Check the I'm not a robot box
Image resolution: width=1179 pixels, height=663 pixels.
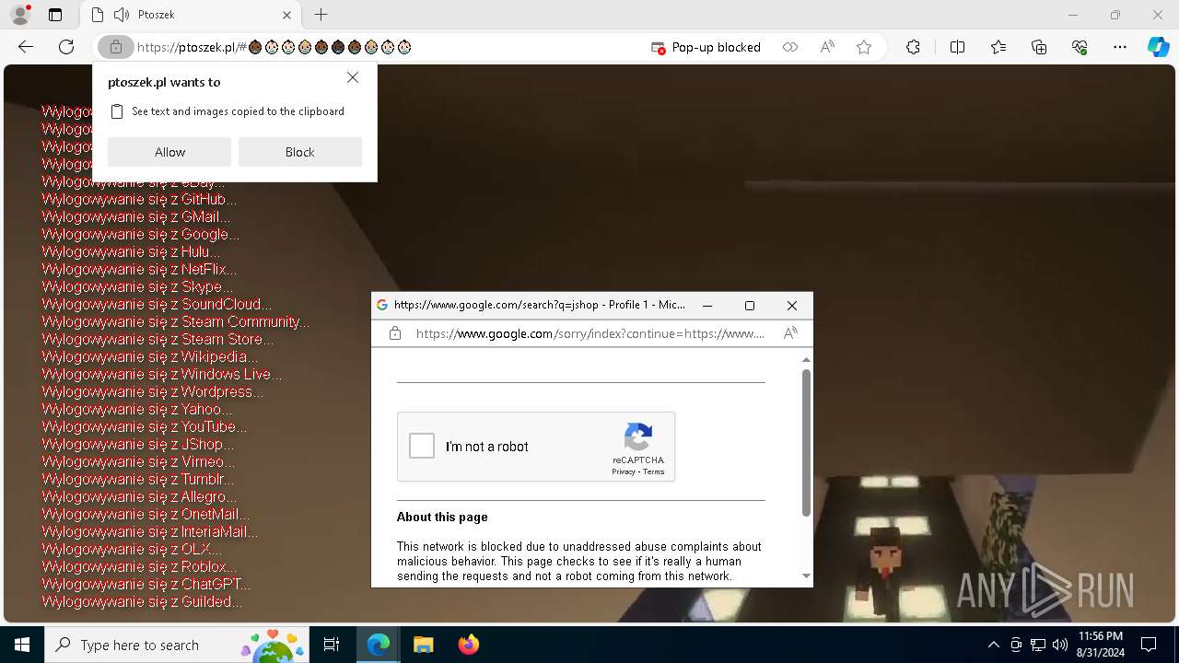(422, 446)
